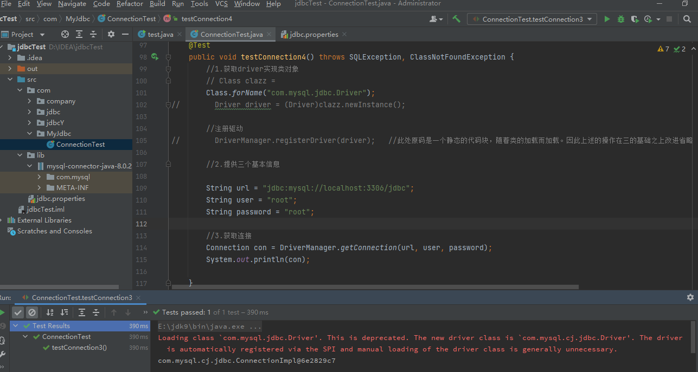
Task: Click the run test gutter icon at line 98
Action: click(155, 57)
